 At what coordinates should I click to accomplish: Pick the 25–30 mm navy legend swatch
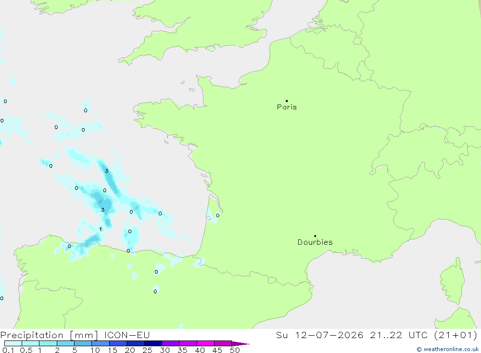pos(153,343)
